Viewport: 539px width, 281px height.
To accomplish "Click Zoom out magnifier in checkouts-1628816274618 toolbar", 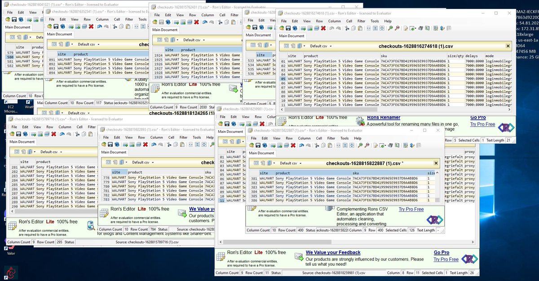I will click(397, 28).
